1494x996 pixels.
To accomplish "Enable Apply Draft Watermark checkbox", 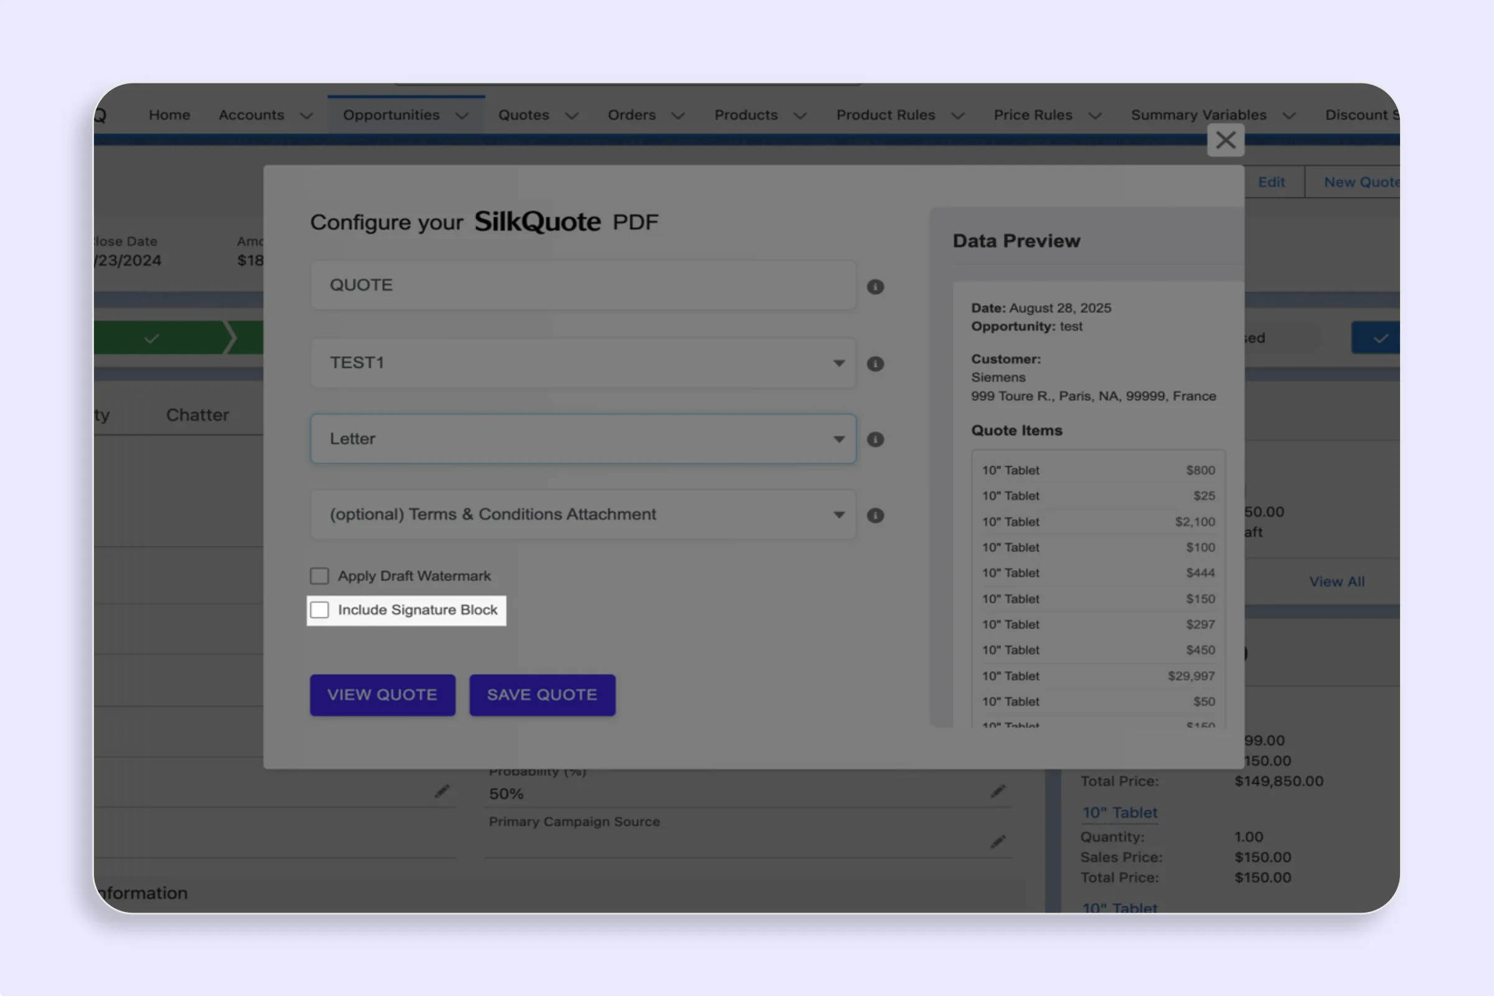I will coord(319,576).
